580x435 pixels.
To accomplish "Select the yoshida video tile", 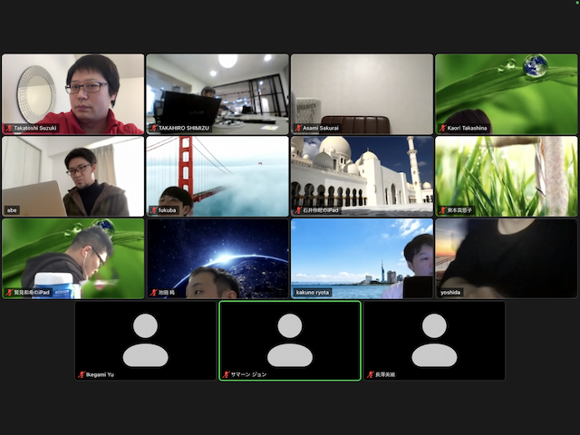I will point(506,257).
